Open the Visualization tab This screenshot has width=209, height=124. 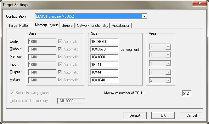pyautogui.click(x=121, y=26)
